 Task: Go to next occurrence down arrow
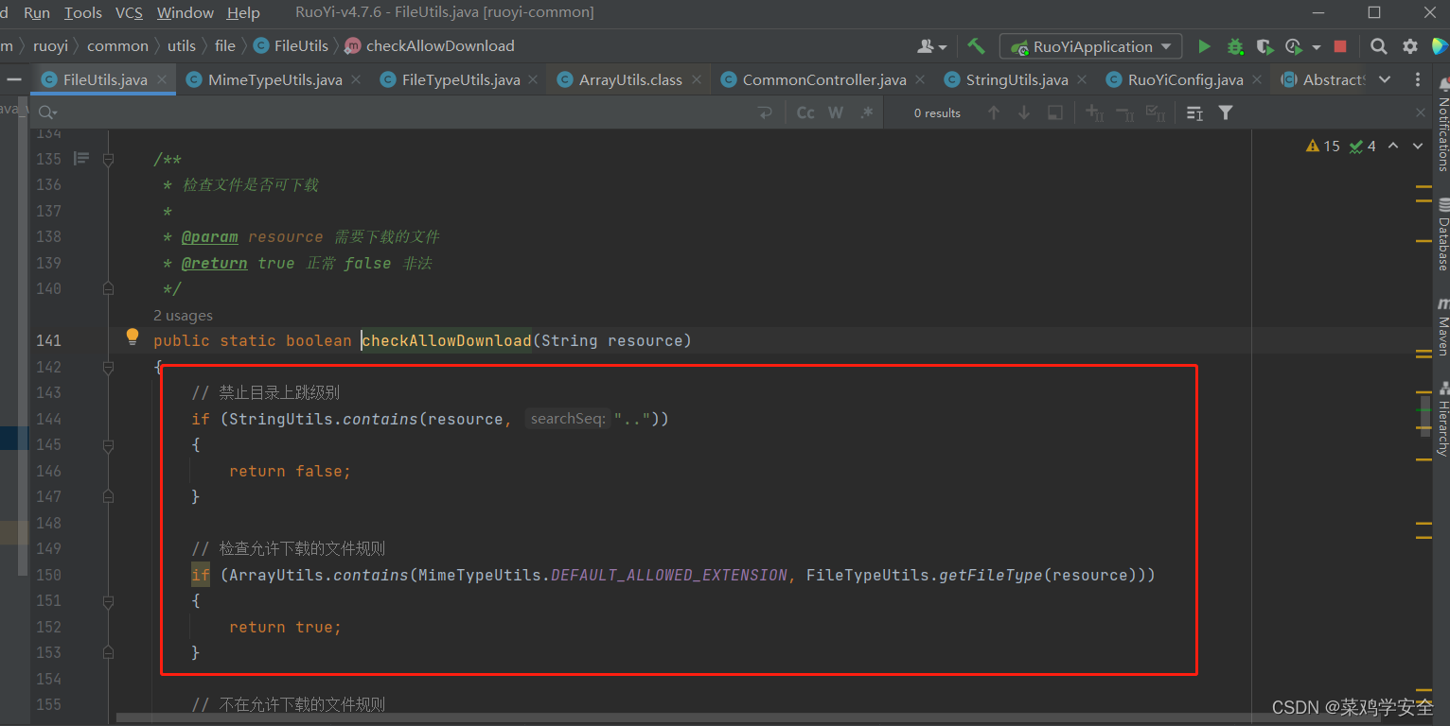point(1024,112)
